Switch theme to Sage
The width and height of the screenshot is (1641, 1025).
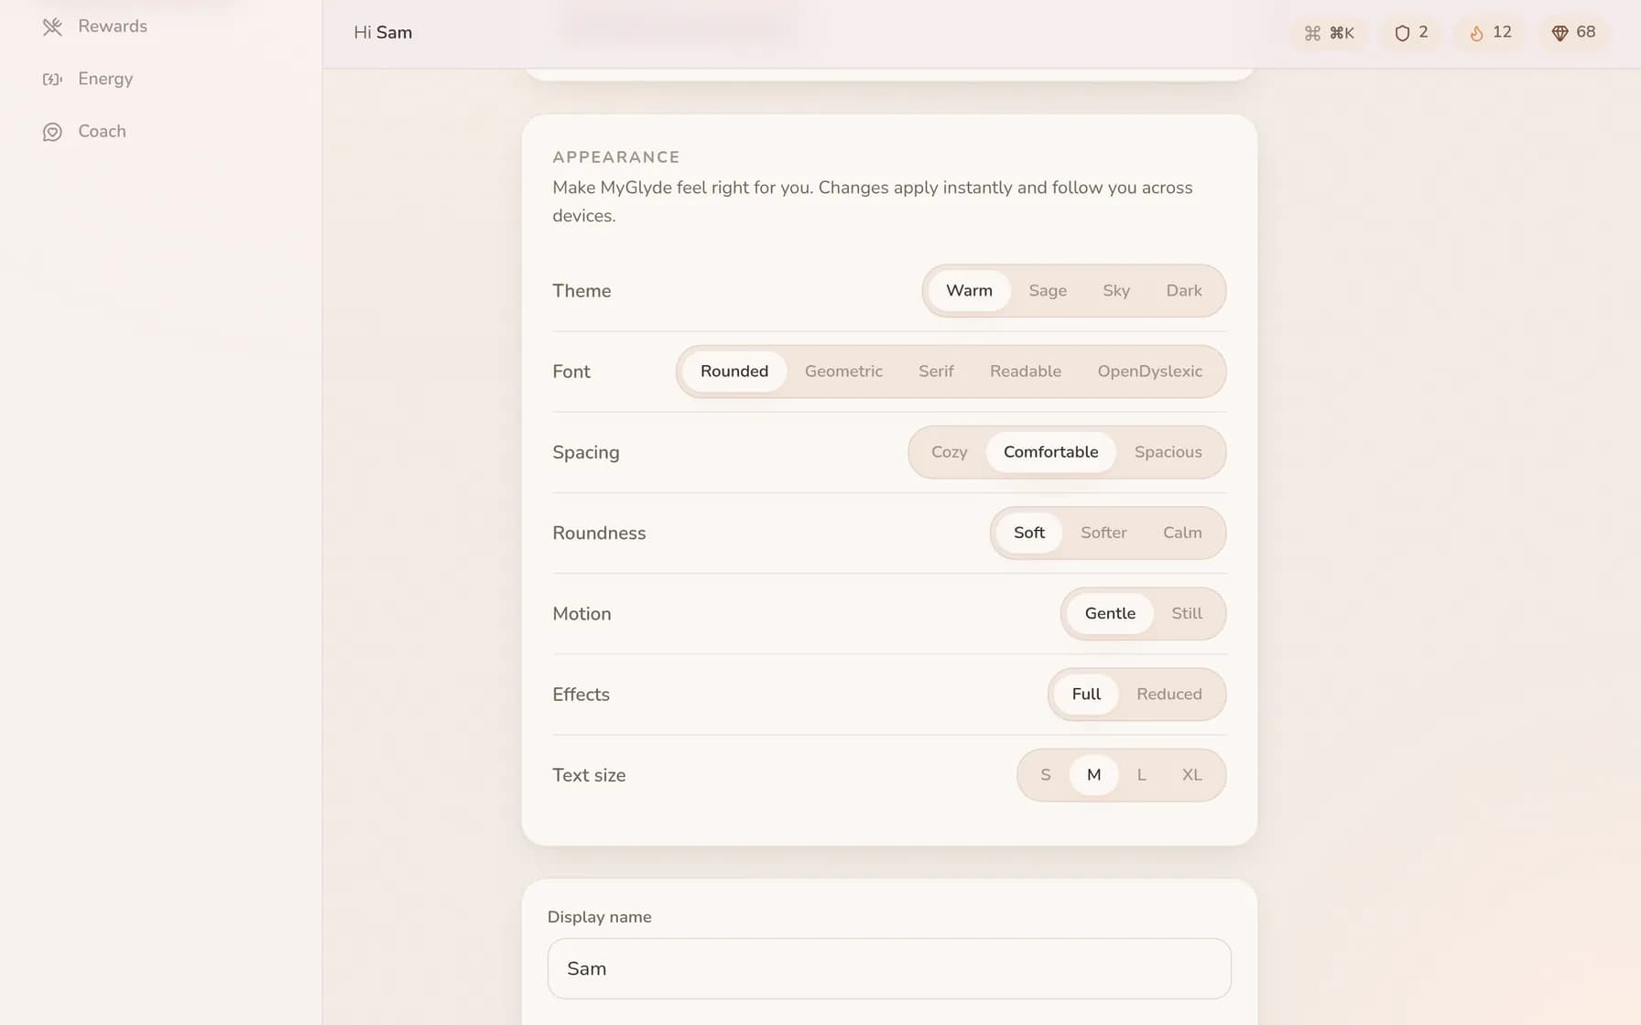click(1048, 291)
